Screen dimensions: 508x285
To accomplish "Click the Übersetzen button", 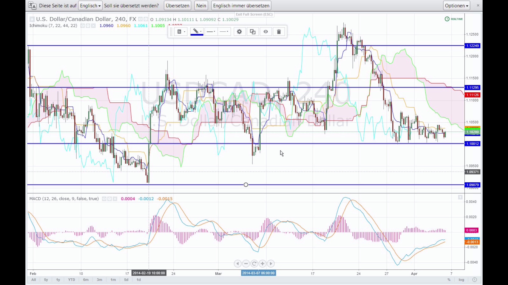I will coord(178,6).
